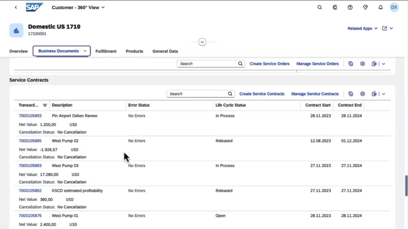Open Service Contracts export options arrow

384,94
